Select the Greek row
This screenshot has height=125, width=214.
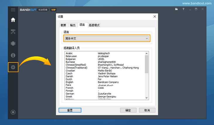(x=105, y=97)
